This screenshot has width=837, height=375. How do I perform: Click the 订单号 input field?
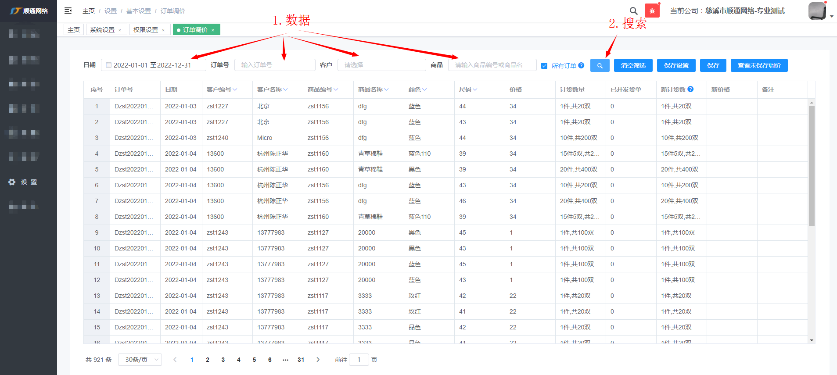click(x=275, y=65)
